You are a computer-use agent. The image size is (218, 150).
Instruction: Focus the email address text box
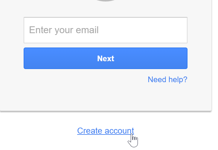[x=106, y=30]
